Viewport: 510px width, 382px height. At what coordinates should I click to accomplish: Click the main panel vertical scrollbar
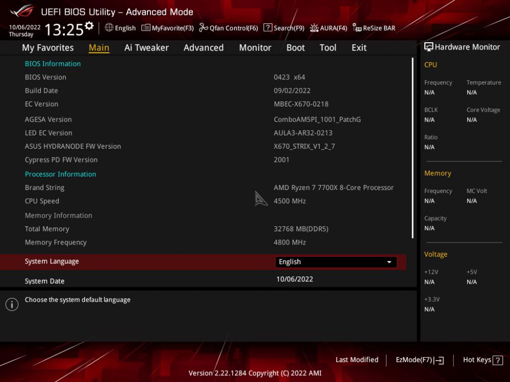413,148
